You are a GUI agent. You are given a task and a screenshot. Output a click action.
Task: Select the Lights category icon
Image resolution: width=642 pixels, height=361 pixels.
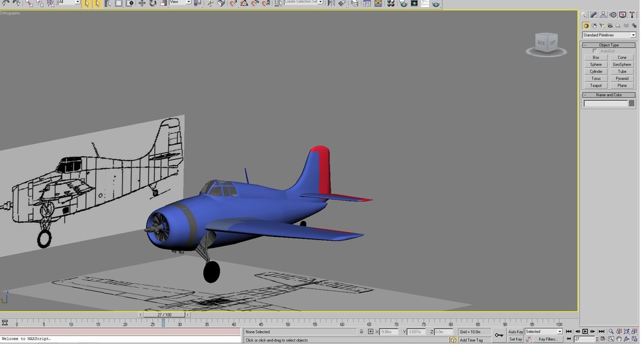[602, 26]
